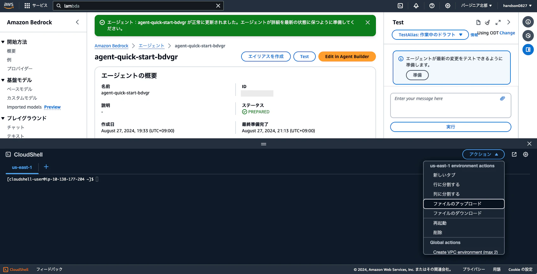Open the trace document icon in Test panel
537x274 pixels.
(478, 22)
